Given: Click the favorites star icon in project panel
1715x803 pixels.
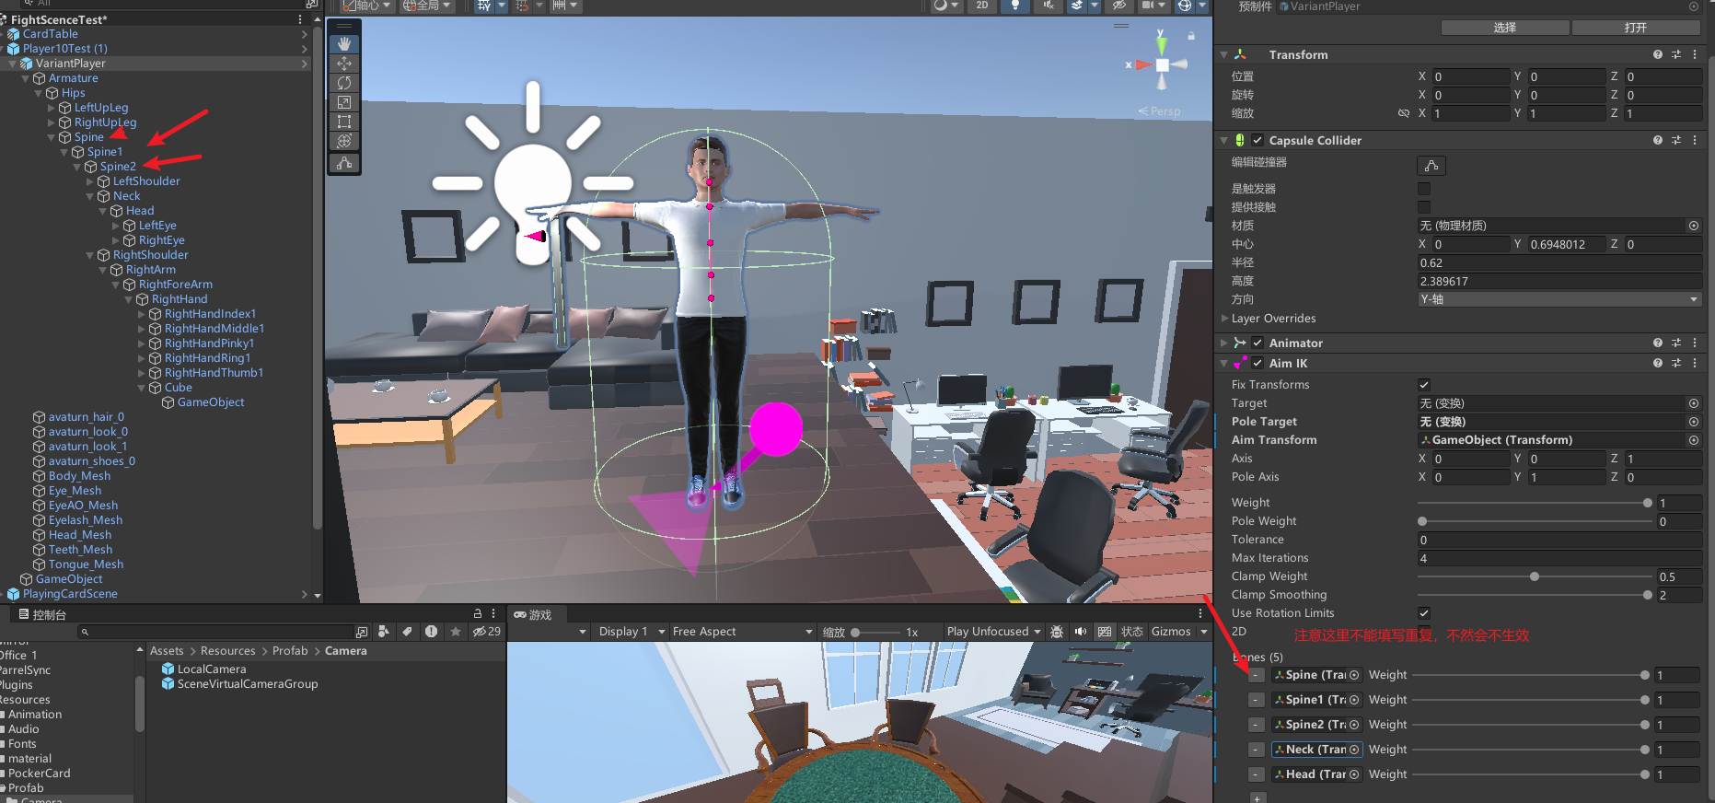Looking at the screenshot, I should 455,632.
